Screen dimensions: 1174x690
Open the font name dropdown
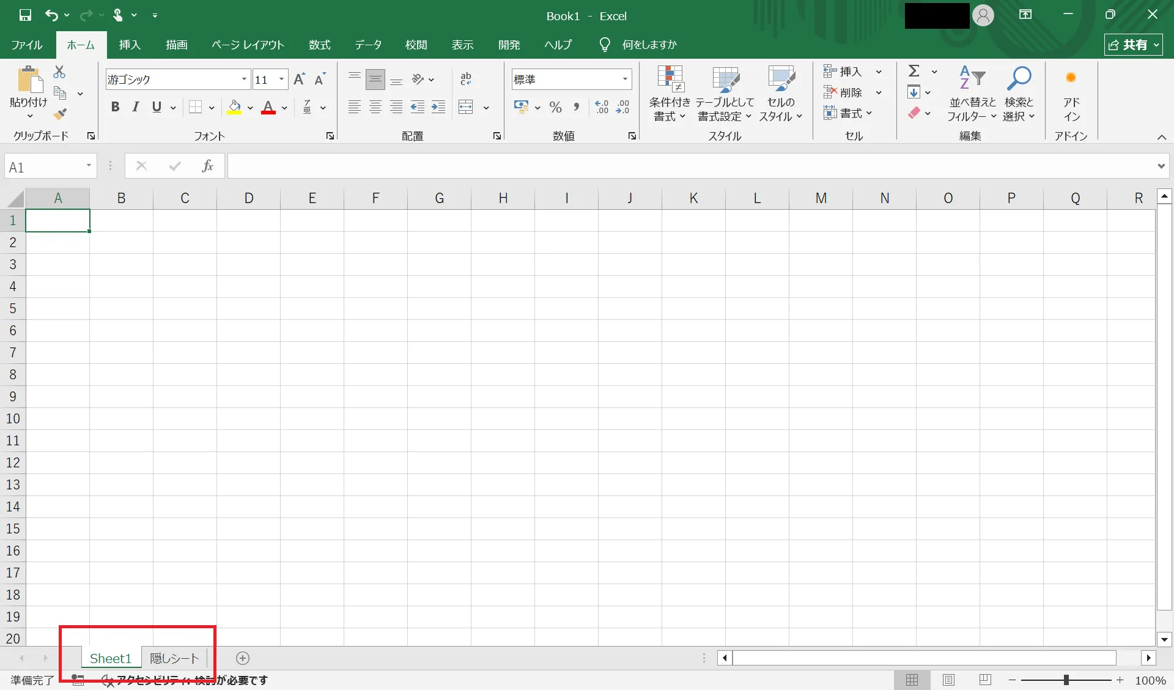pyautogui.click(x=244, y=80)
